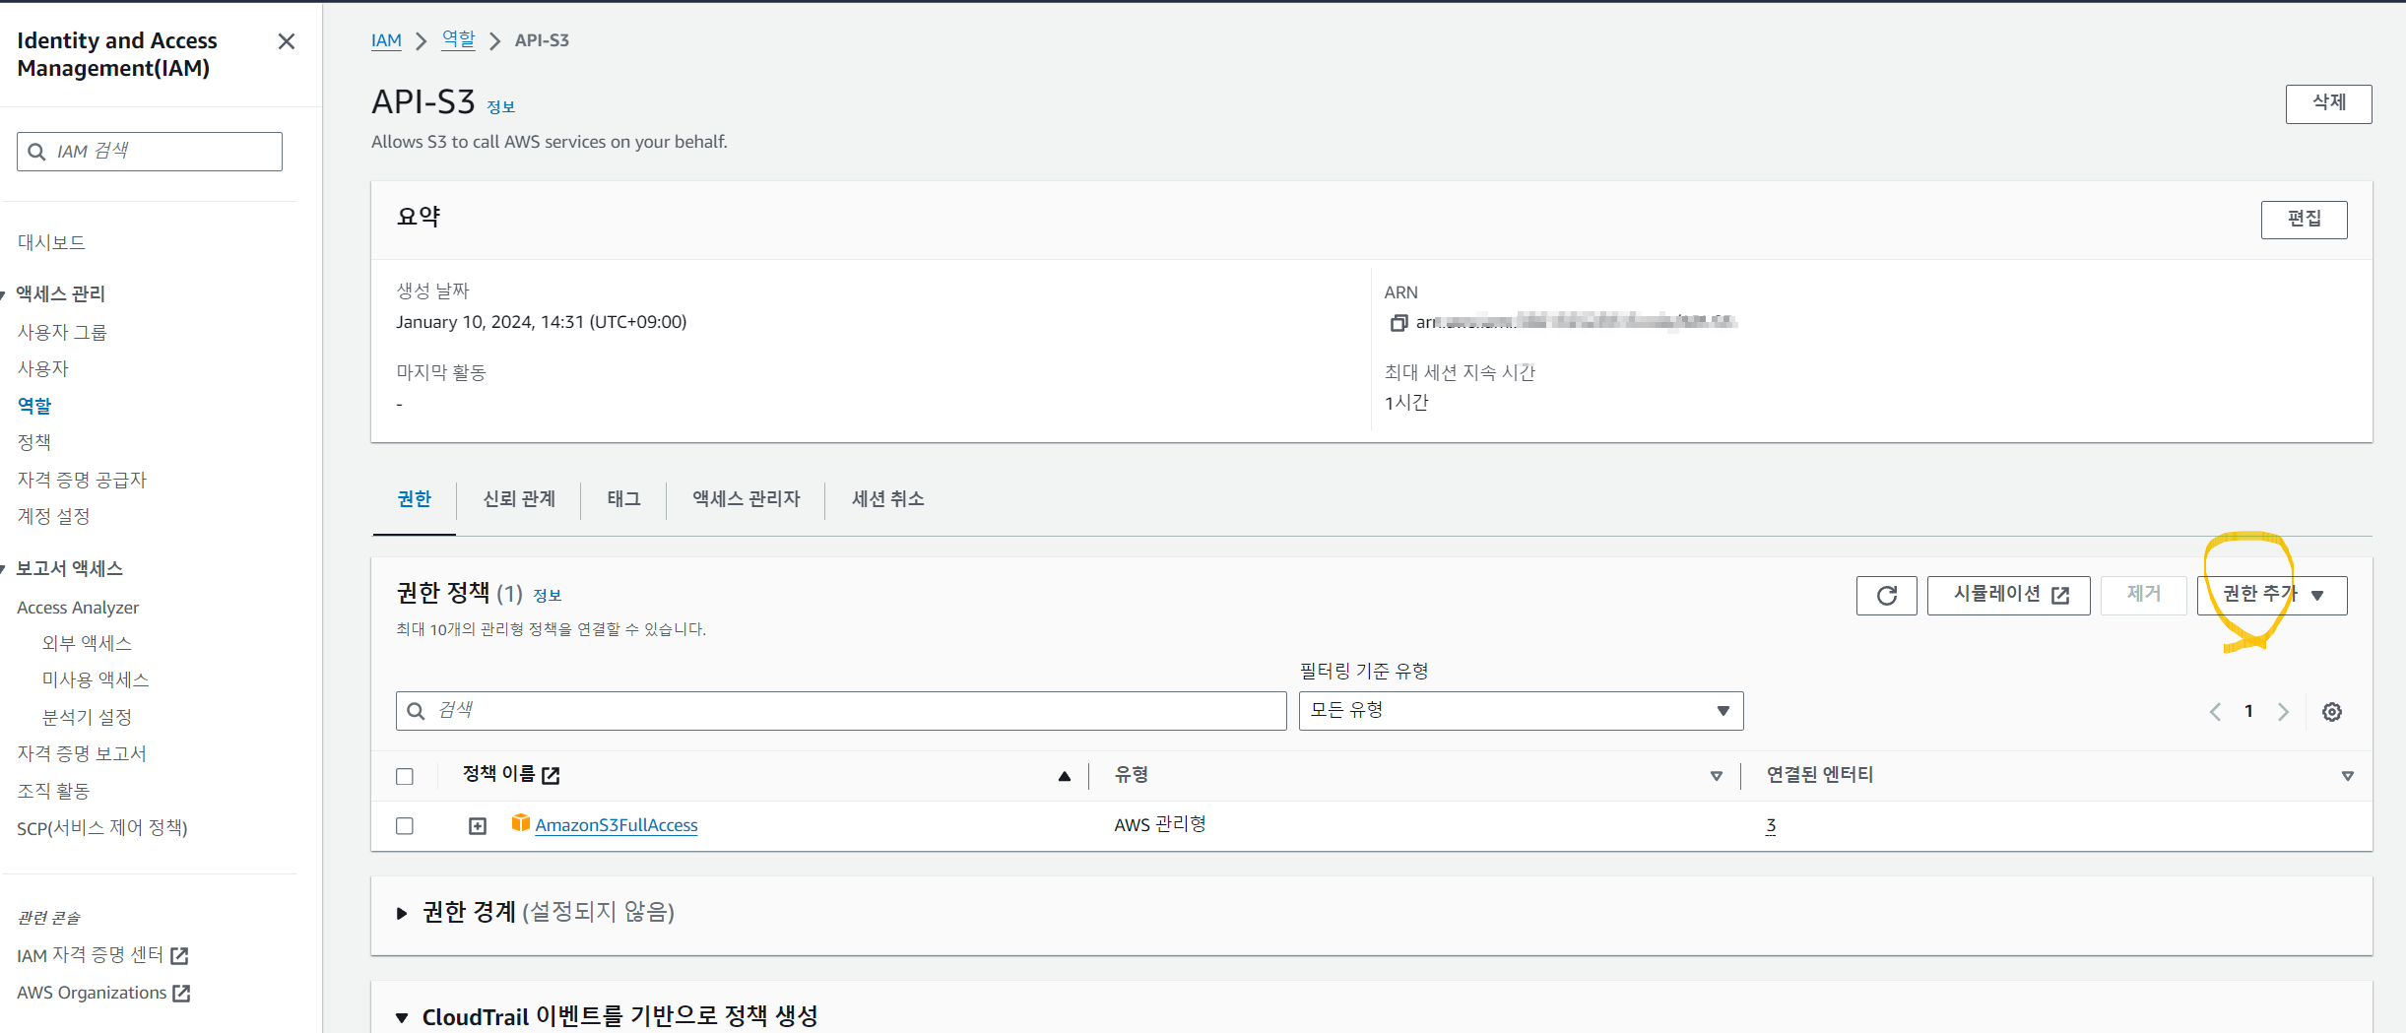Collapse CloudTrail 이벤트 정책 생성 section
2406x1033 pixels.
(401, 1017)
